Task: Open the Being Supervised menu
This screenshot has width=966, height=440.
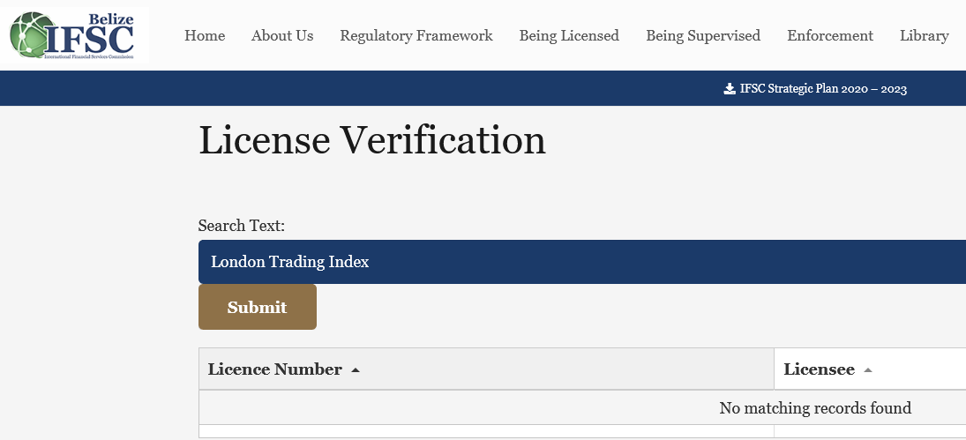Action: tap(703, 35)
